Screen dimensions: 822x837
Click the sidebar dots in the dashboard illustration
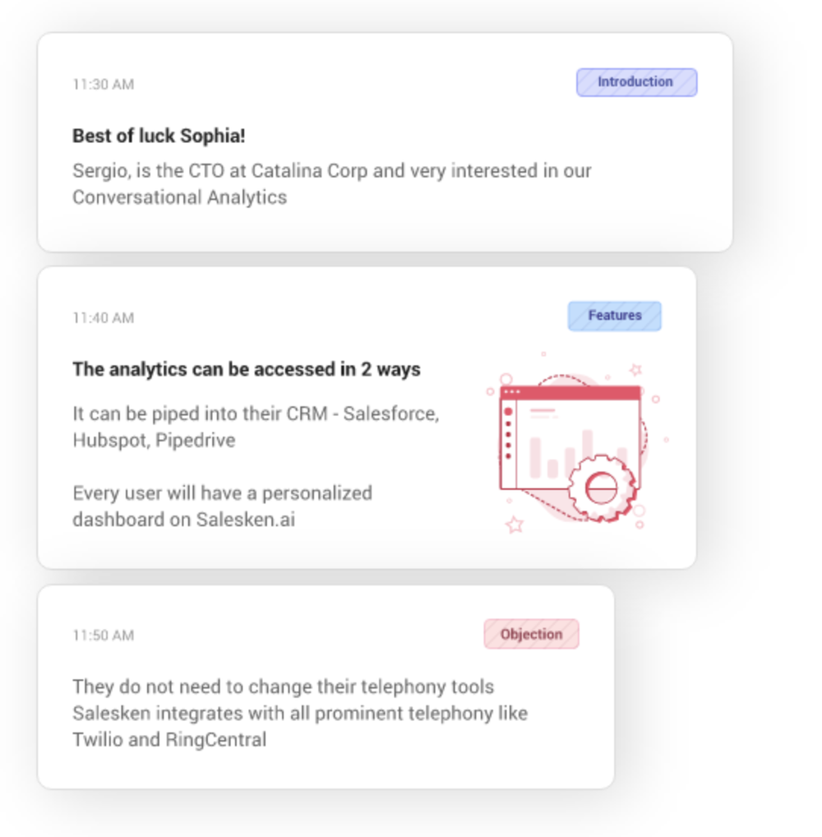pos(508,433)
